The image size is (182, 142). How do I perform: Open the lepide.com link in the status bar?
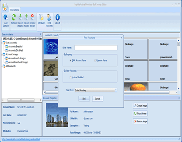tap(21, 139)
